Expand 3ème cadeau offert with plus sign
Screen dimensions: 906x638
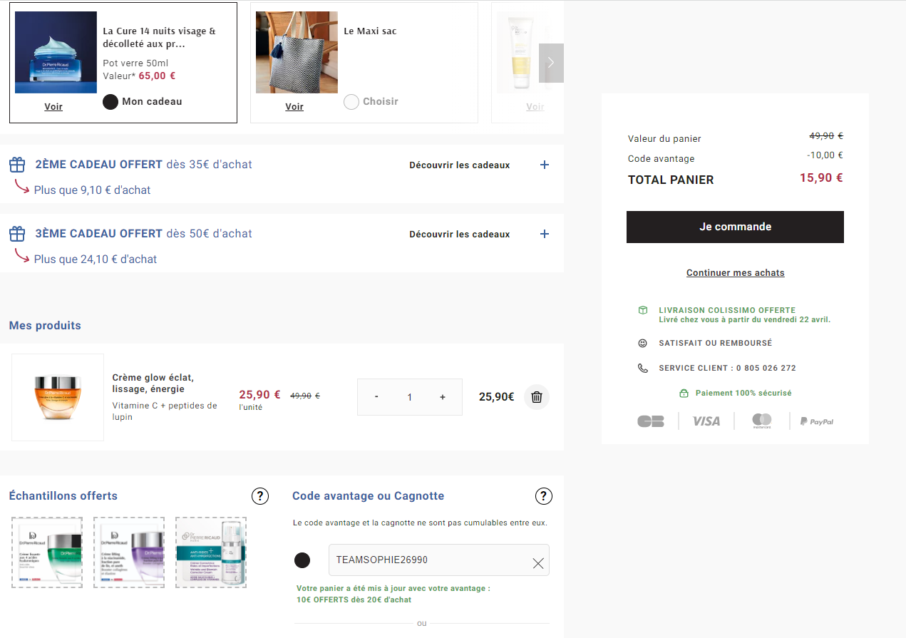click(545, 234)
